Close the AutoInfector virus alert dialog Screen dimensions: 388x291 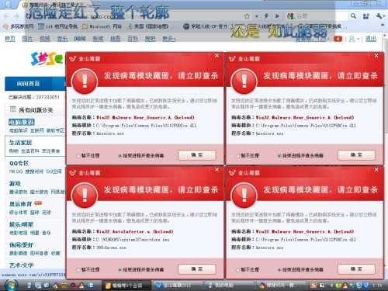[217, 170]
